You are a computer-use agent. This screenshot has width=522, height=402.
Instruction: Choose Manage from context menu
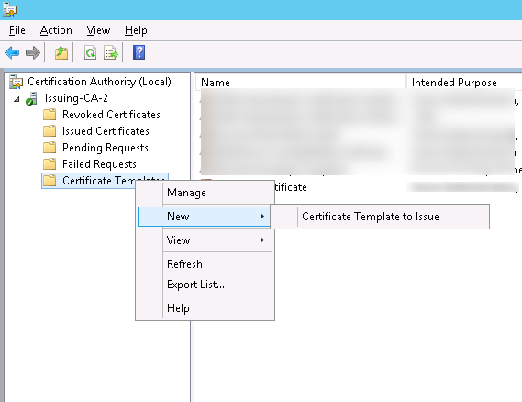click(205, 193)
